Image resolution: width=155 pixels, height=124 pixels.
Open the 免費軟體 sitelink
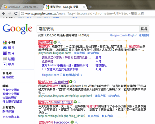47,61
